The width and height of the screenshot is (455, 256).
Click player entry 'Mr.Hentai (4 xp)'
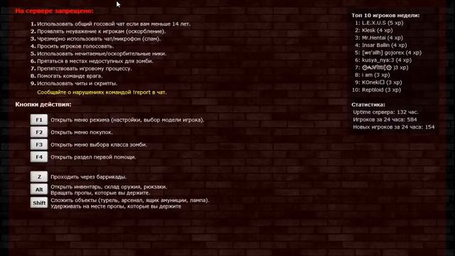coord(379,38)
